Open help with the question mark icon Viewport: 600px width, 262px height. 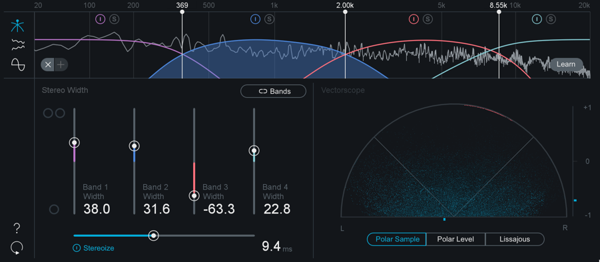[17, 228]
